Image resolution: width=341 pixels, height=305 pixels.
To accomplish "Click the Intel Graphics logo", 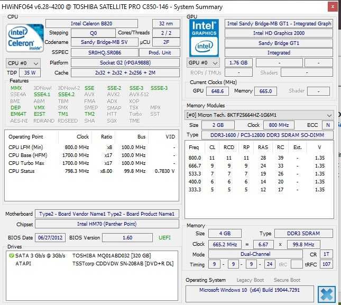I will click(204, 38).
